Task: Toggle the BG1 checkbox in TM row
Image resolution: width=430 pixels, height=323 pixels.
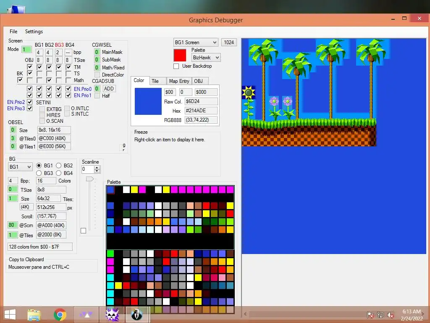Action: click(39, 67)
